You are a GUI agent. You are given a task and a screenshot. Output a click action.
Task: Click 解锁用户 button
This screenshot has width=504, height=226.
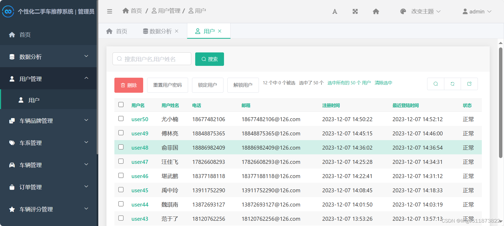[243, 85]
